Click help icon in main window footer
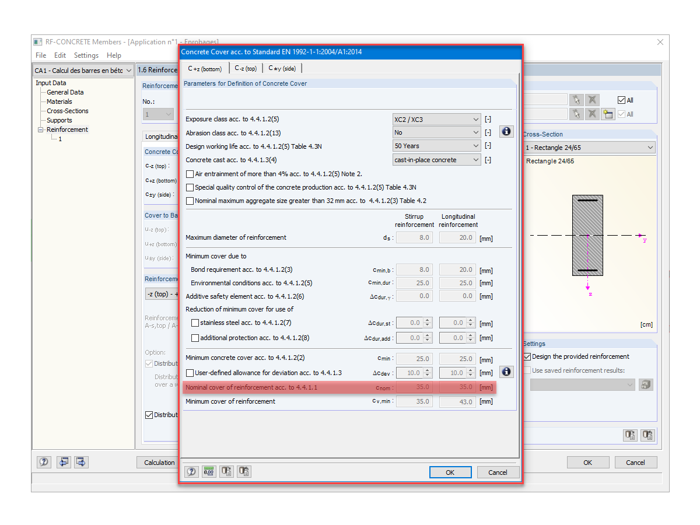The width and height of the screenshot is (700, 525). click(x=44, y=462)
